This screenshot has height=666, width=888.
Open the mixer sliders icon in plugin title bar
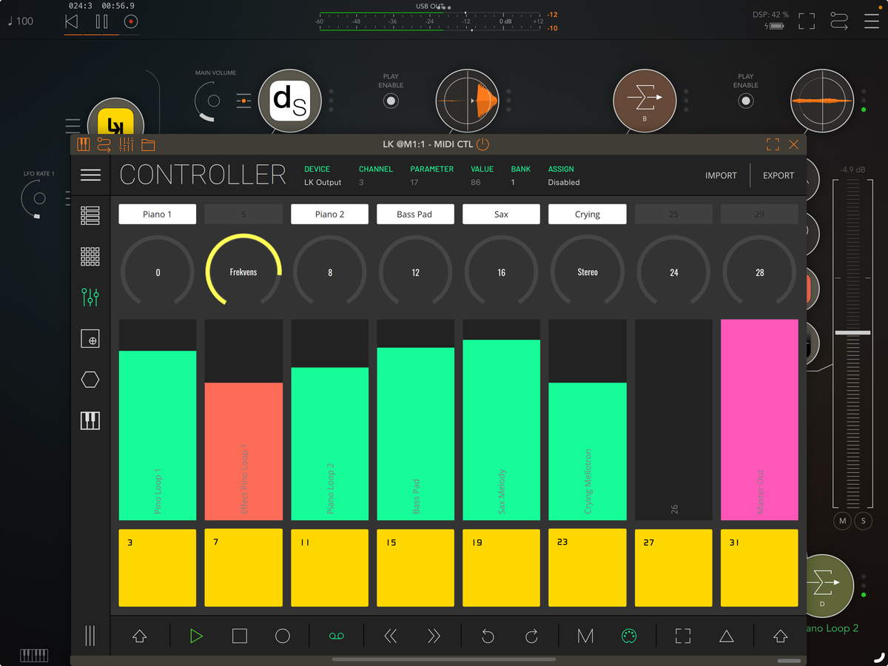[x=126, y=144]
